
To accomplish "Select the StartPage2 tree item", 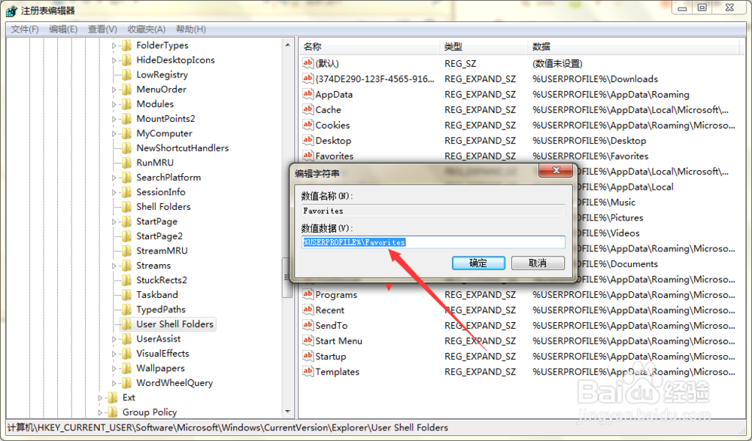I will point(159,236).
